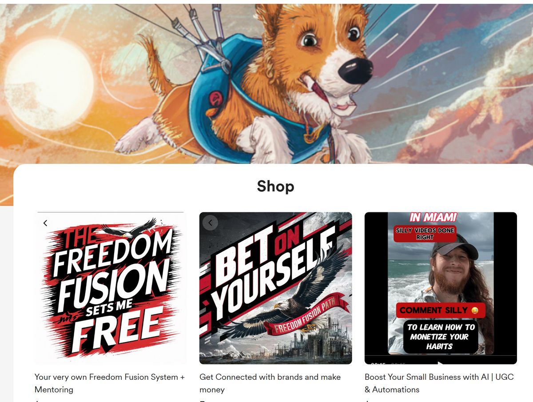This screenshot has width=533, height=402.
Task: Click the previous arrow on Freedom Fusion image
Action: [x=45, y=223]
